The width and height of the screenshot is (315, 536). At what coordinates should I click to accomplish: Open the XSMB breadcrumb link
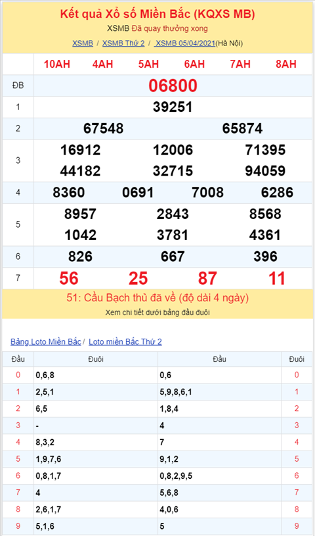[x=83, y=43]
